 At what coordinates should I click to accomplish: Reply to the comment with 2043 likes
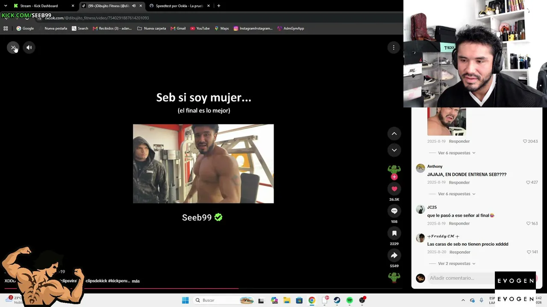tap(459, 141)
